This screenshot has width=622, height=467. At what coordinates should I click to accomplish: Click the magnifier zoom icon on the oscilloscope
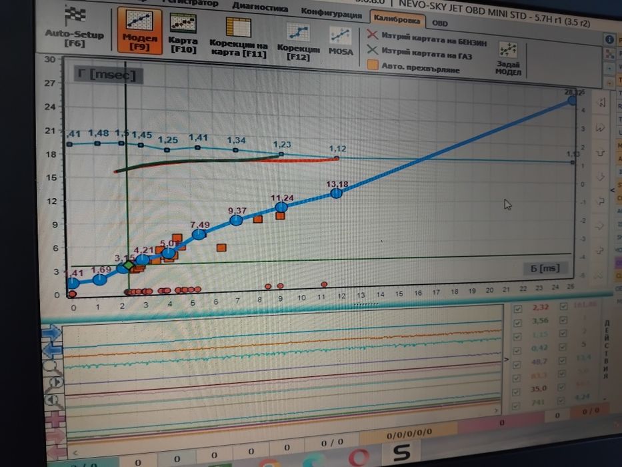52,366
